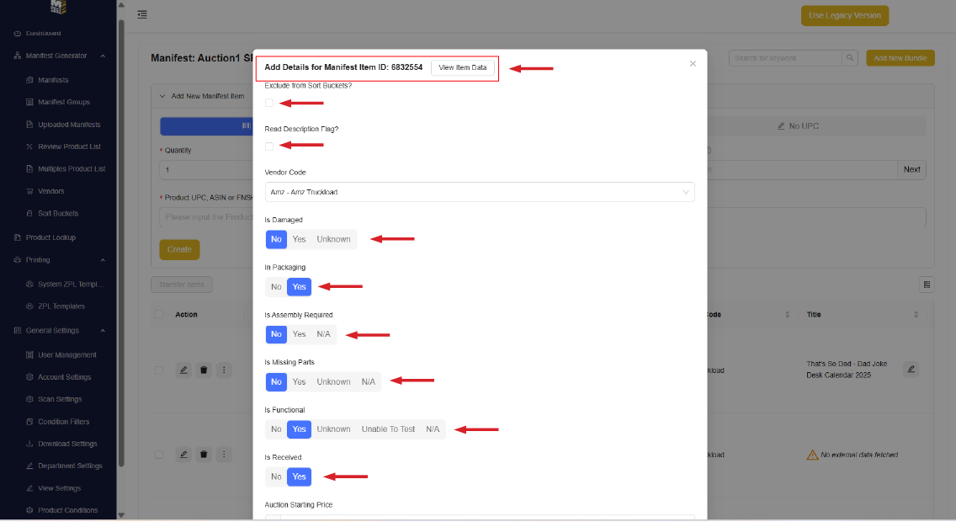Click the Vendors icon in sidebar
956x522 pixels.
coord(29,191)
